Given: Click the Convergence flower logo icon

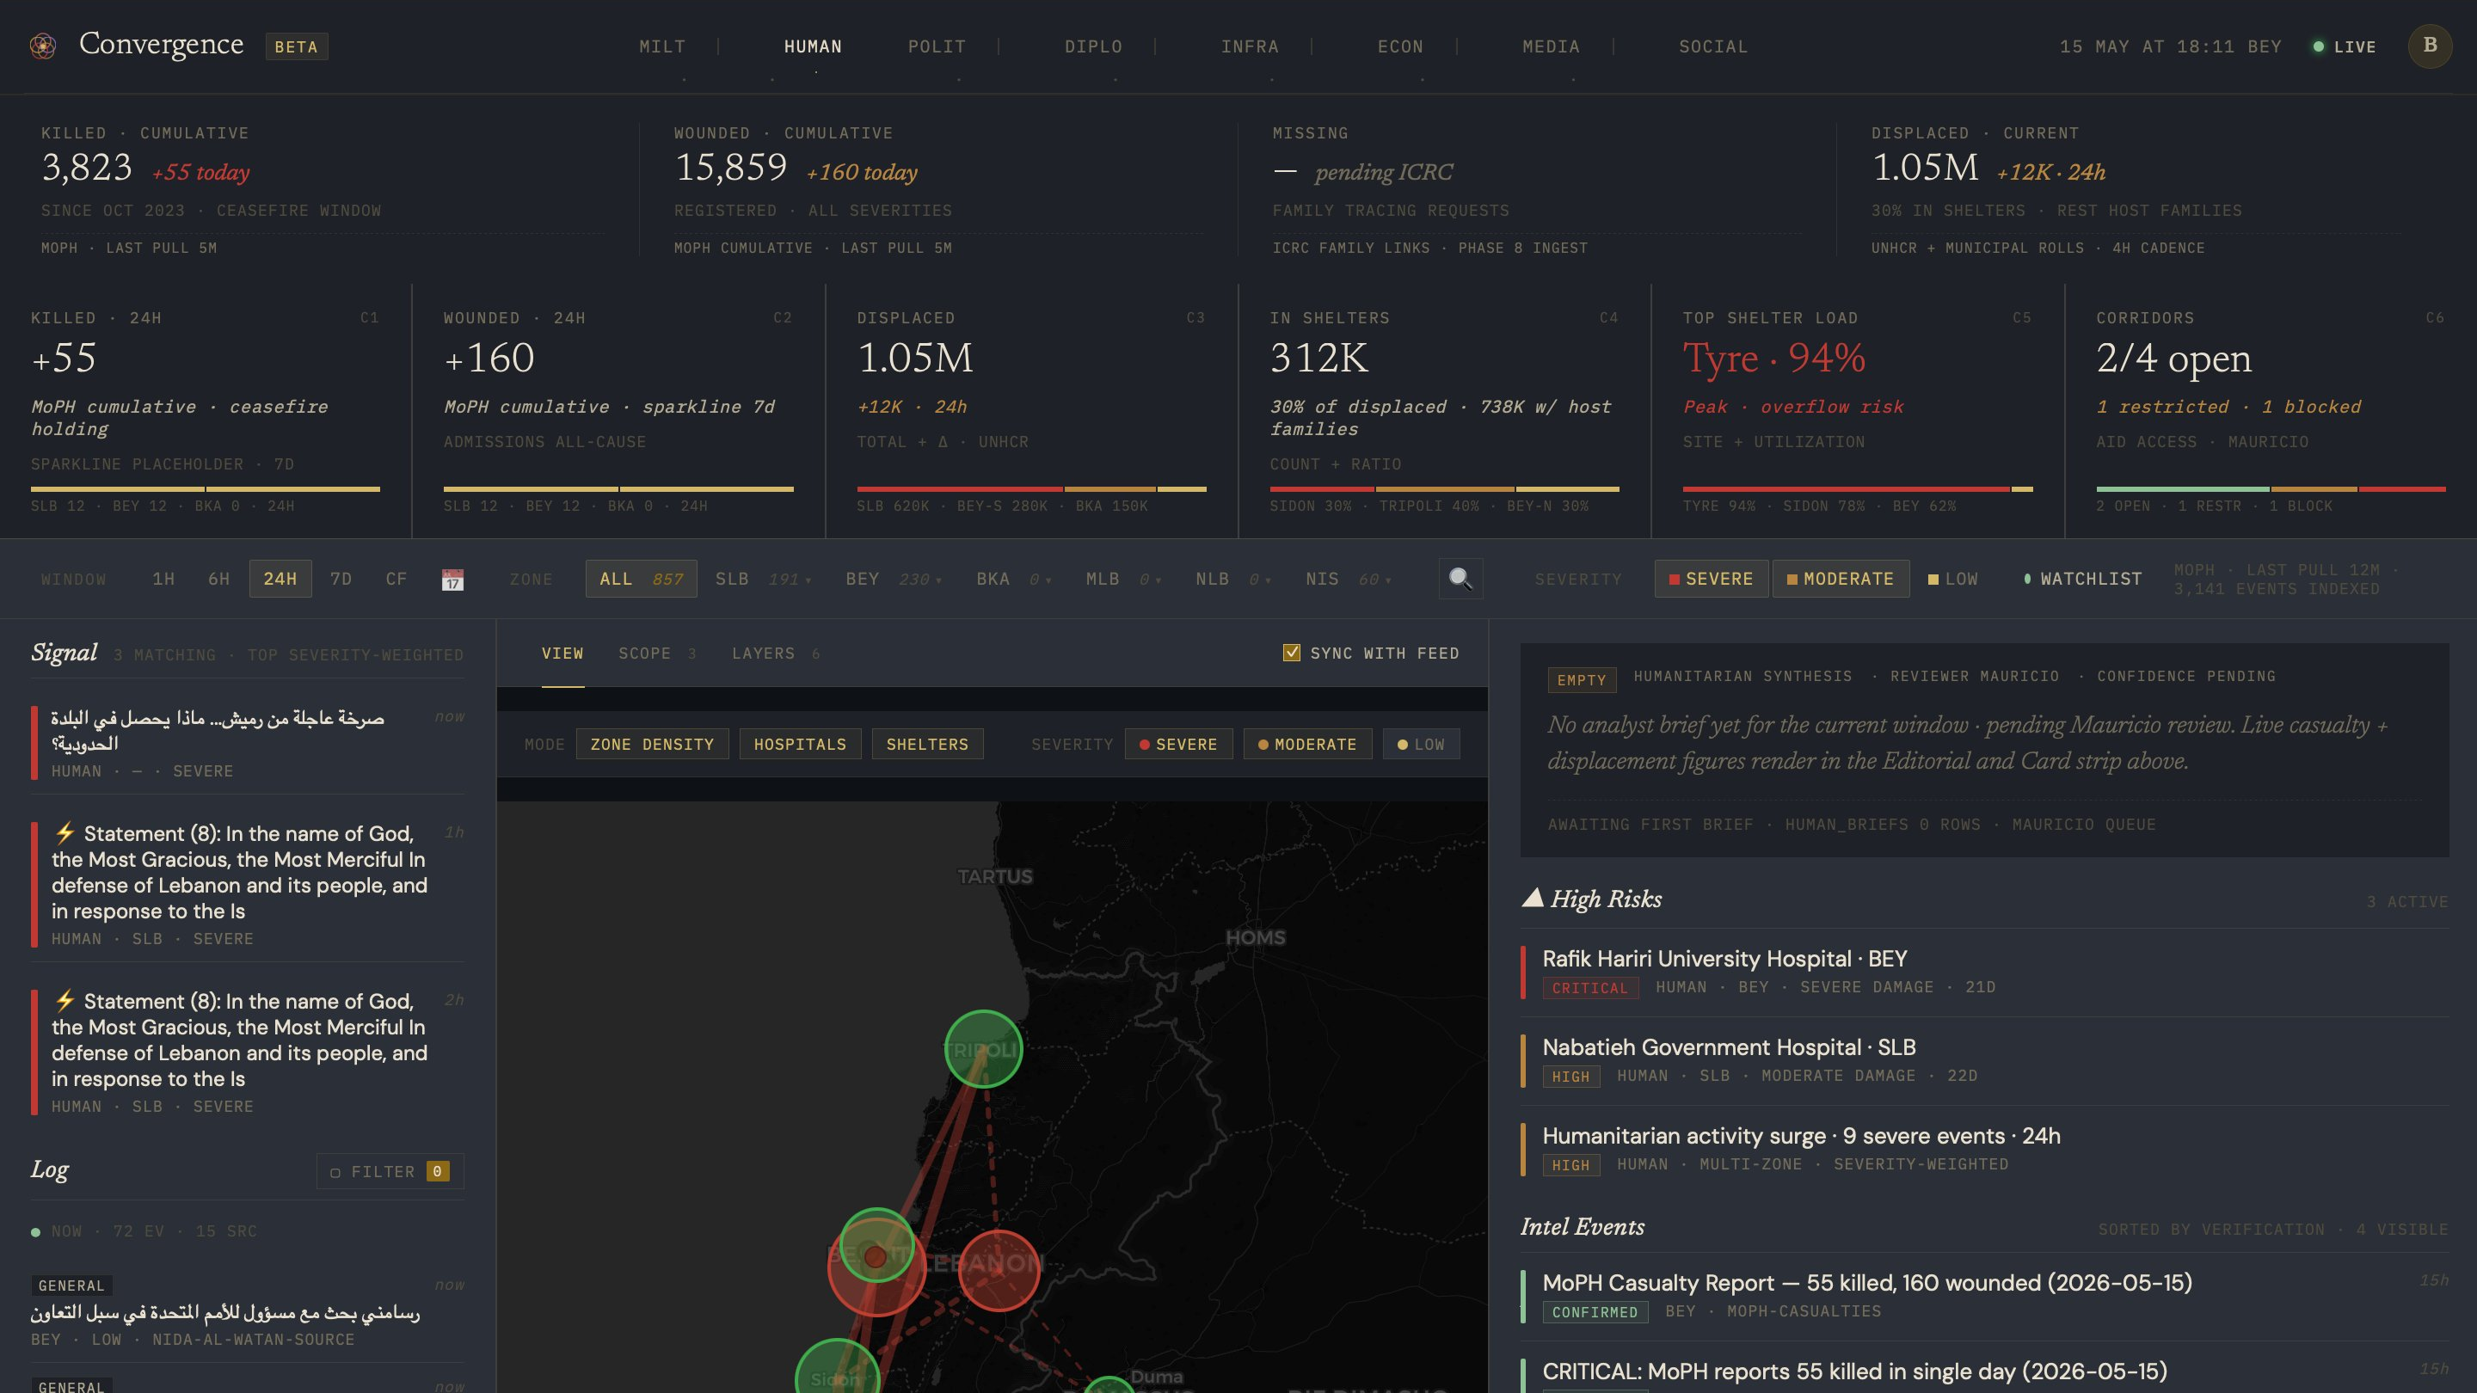Looking at the screenshot, I should coord(42,46).
